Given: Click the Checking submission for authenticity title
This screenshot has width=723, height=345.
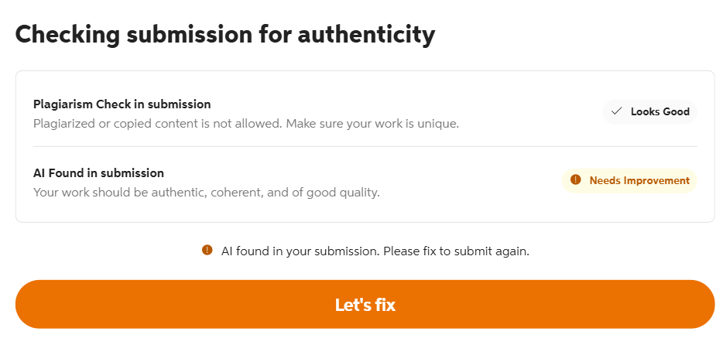Looking at the screenshot, I should [224, 35].
